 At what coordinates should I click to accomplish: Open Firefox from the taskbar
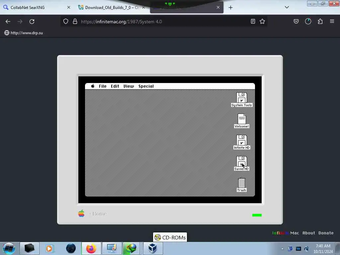point(91,248)
